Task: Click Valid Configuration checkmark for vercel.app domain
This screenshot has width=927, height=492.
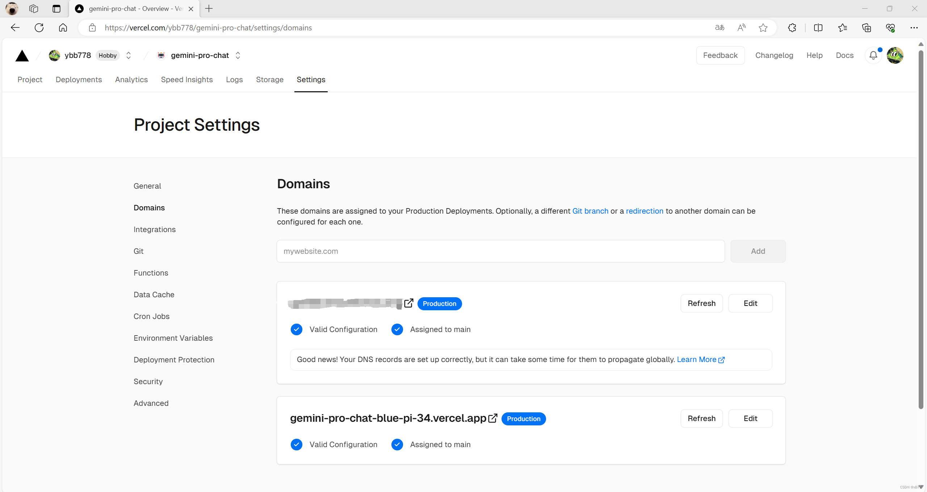Action: click(297, 445)
